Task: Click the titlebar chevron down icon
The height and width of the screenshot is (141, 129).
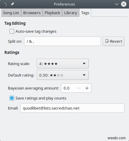Action: tap(117, 4)
